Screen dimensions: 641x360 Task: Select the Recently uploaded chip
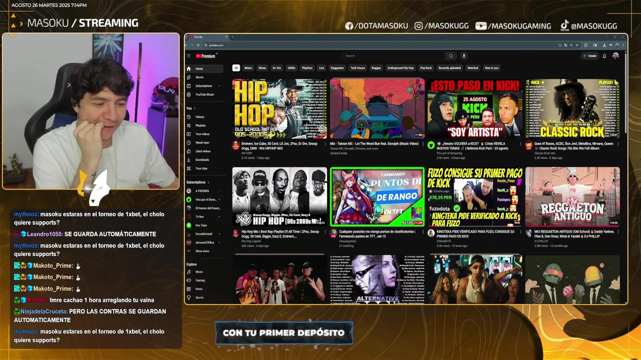[450, 68]
